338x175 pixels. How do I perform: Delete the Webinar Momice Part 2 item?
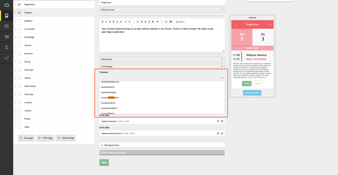click(222, 134)
